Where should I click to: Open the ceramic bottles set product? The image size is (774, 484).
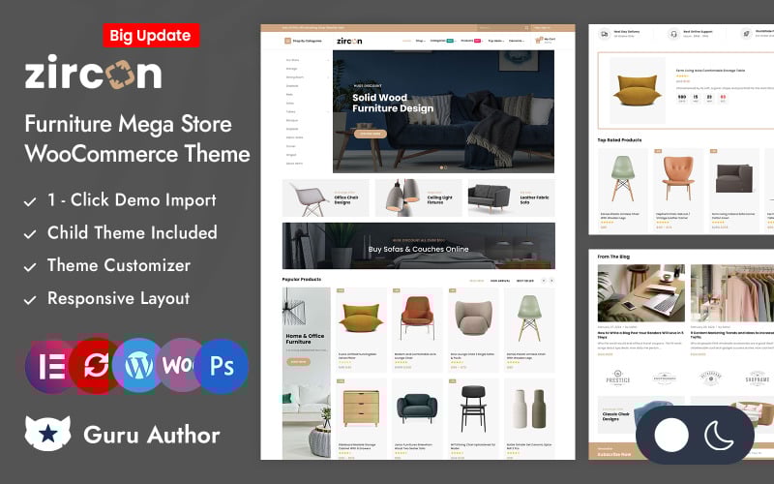[529, 409]
